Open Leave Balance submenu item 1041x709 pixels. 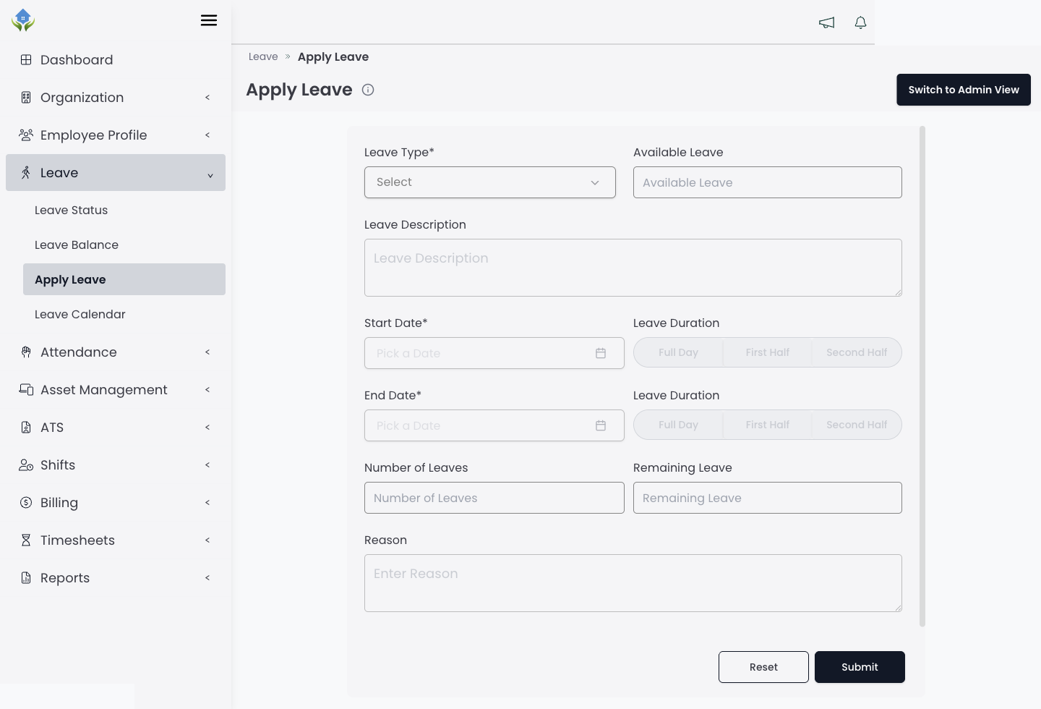coord(124,245)
